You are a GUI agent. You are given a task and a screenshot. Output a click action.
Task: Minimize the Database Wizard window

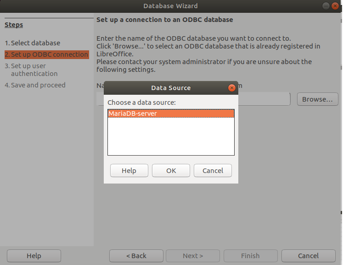(326, 6)
